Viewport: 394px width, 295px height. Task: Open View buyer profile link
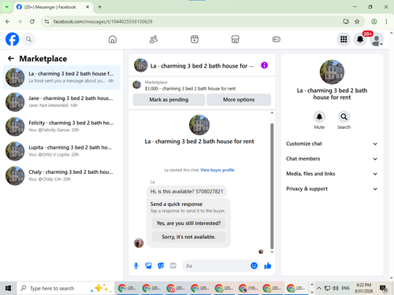(217, 170)
